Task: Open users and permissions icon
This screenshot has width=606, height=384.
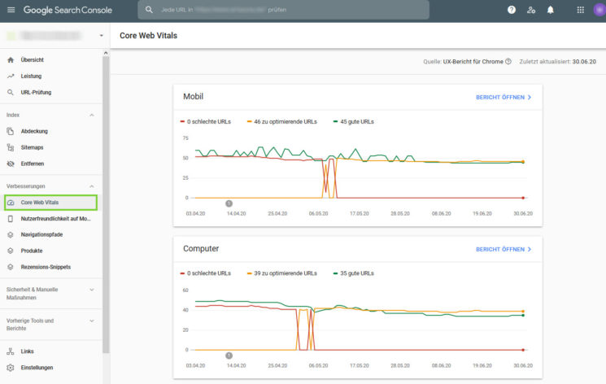Action: (531, 10)
